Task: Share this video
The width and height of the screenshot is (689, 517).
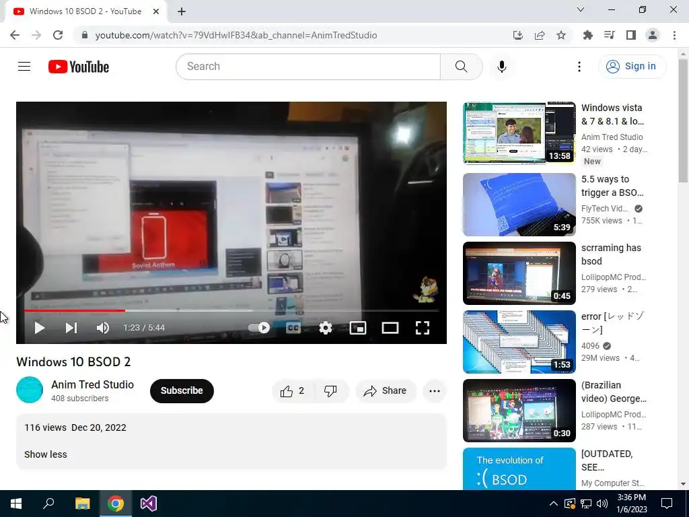Action: pos(386,391)
